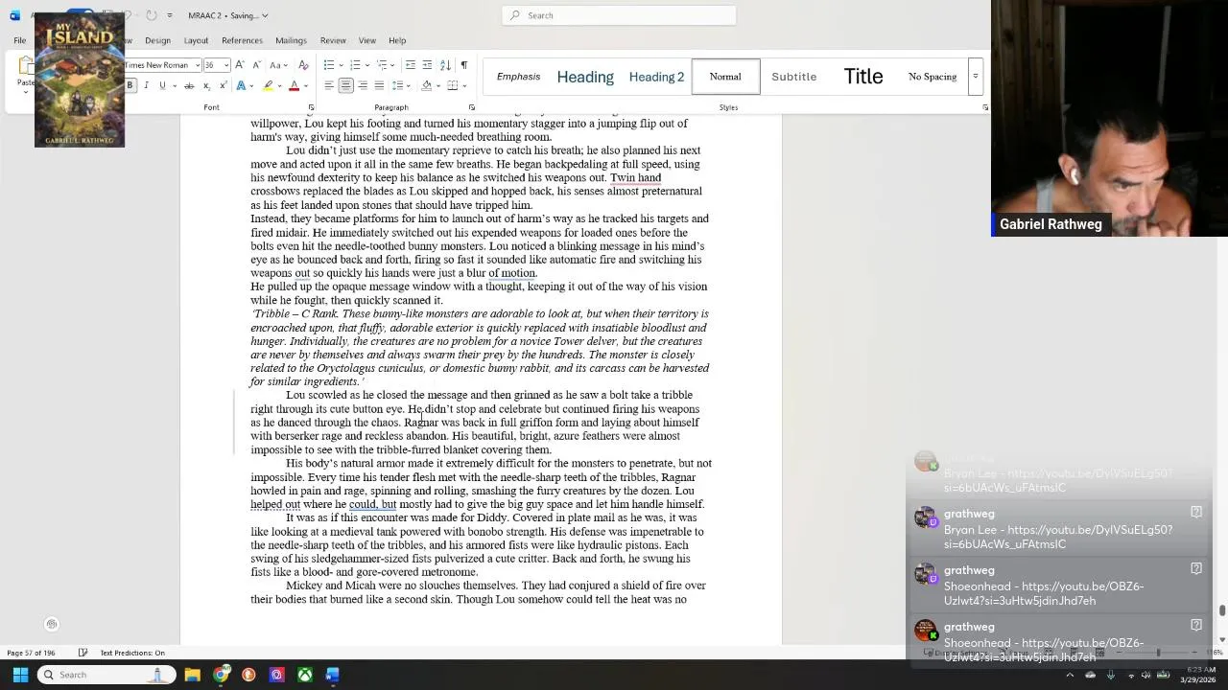The width and height of the screenshot is (1228, 690).
Task: Apply Heading style
Action: pos(585,77)
